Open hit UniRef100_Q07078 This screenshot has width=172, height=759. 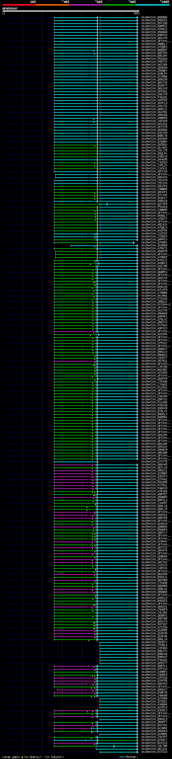pyautogui.click(x=154, y=127)
